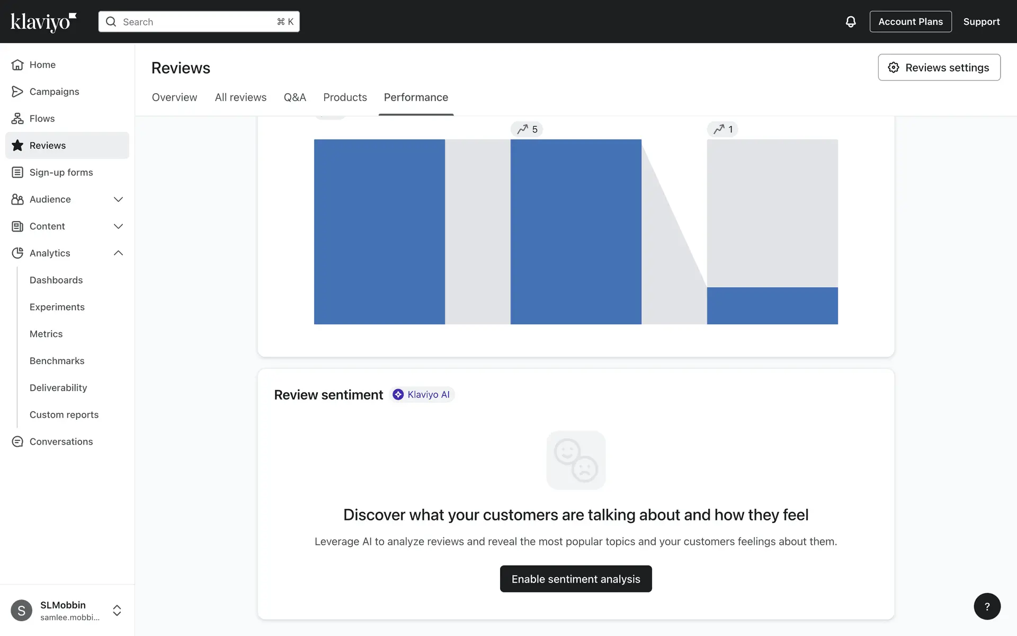Image resolution: width=1017 pixels, height=636 pixels.
Task: Switch to the Q&A tab
Action: [x=295, y=98]
